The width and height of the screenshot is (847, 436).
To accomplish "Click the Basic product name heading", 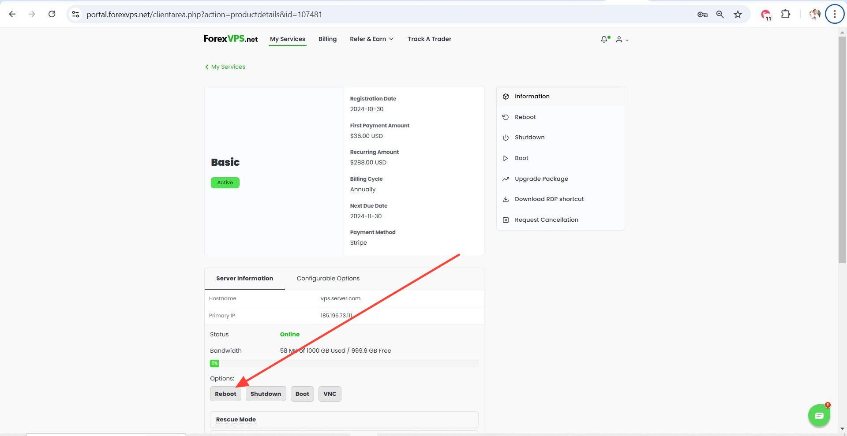I will 225,162.
